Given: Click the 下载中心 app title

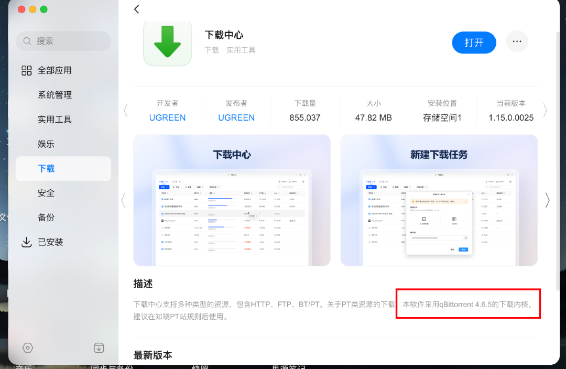Looking at the screenshot, I should pos(224,35).
